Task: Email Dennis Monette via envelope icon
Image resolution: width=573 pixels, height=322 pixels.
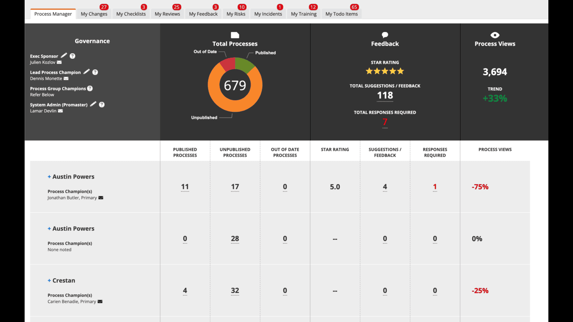Action: pyautogui.click(x=66, y=79)
